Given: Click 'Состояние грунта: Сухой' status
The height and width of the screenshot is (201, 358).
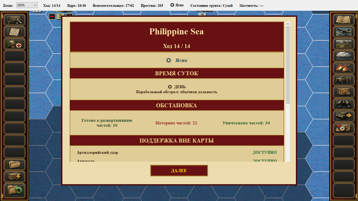Looking at the screenshot, I should point(211,6).
